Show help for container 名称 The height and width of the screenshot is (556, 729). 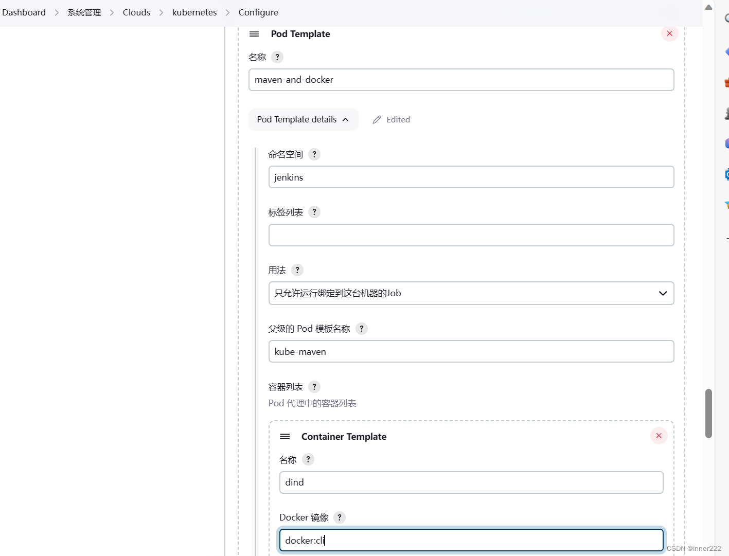308,459
